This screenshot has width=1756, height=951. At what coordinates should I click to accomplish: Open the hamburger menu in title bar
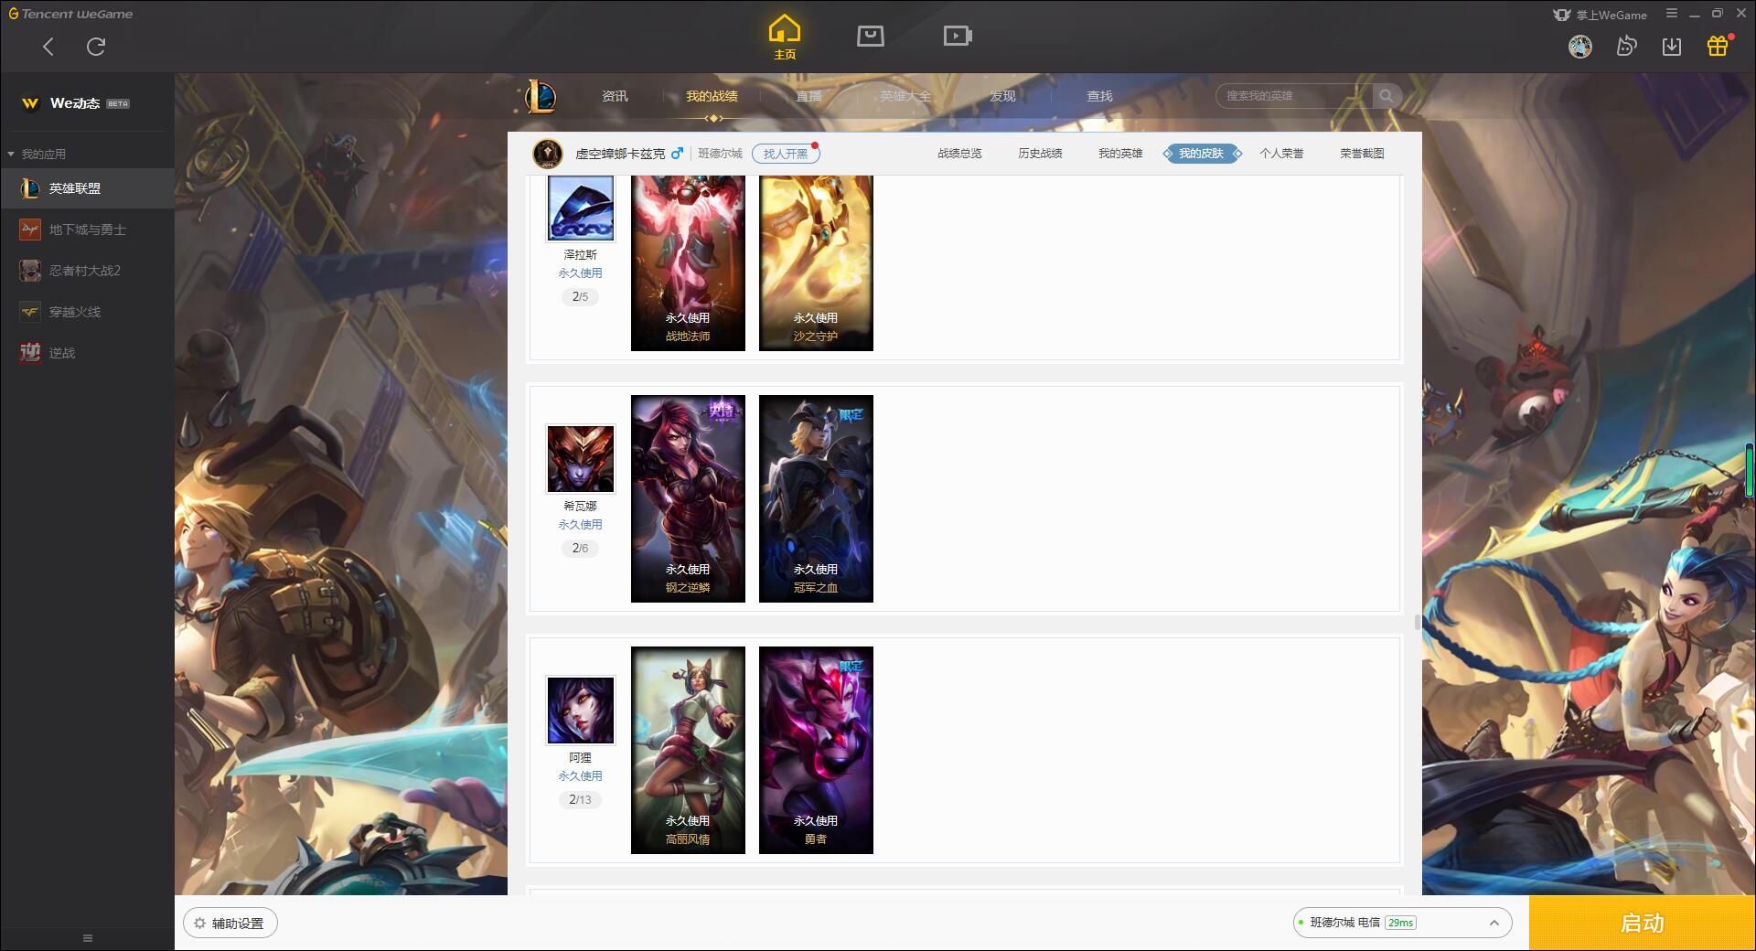point(1672,14)
